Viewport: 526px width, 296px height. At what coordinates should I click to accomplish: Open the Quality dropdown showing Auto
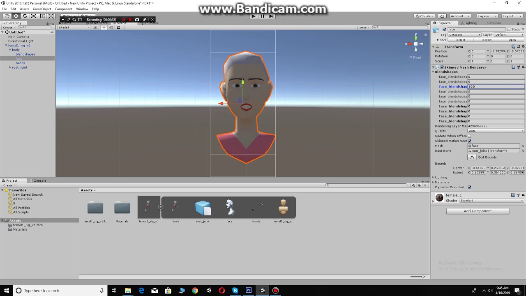point(496,131)
